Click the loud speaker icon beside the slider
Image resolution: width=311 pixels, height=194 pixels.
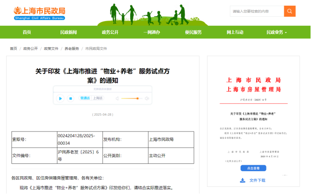pos(147,98)
